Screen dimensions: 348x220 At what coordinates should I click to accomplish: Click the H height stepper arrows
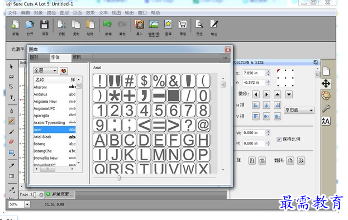(x=268, y=144)
